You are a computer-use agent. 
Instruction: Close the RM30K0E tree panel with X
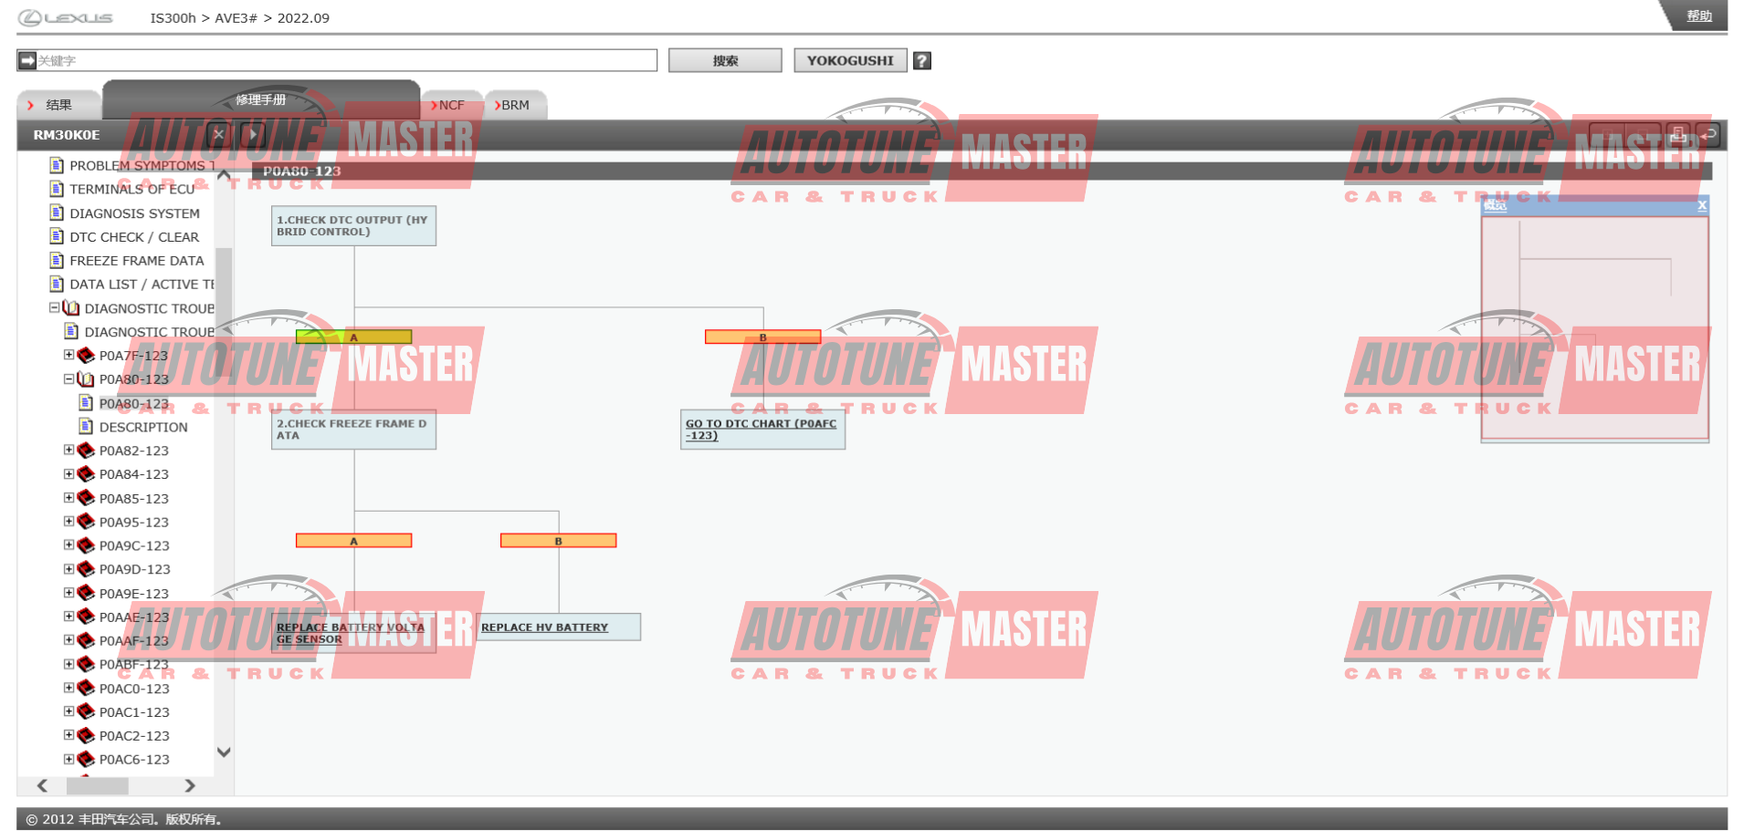click(218, 134)
